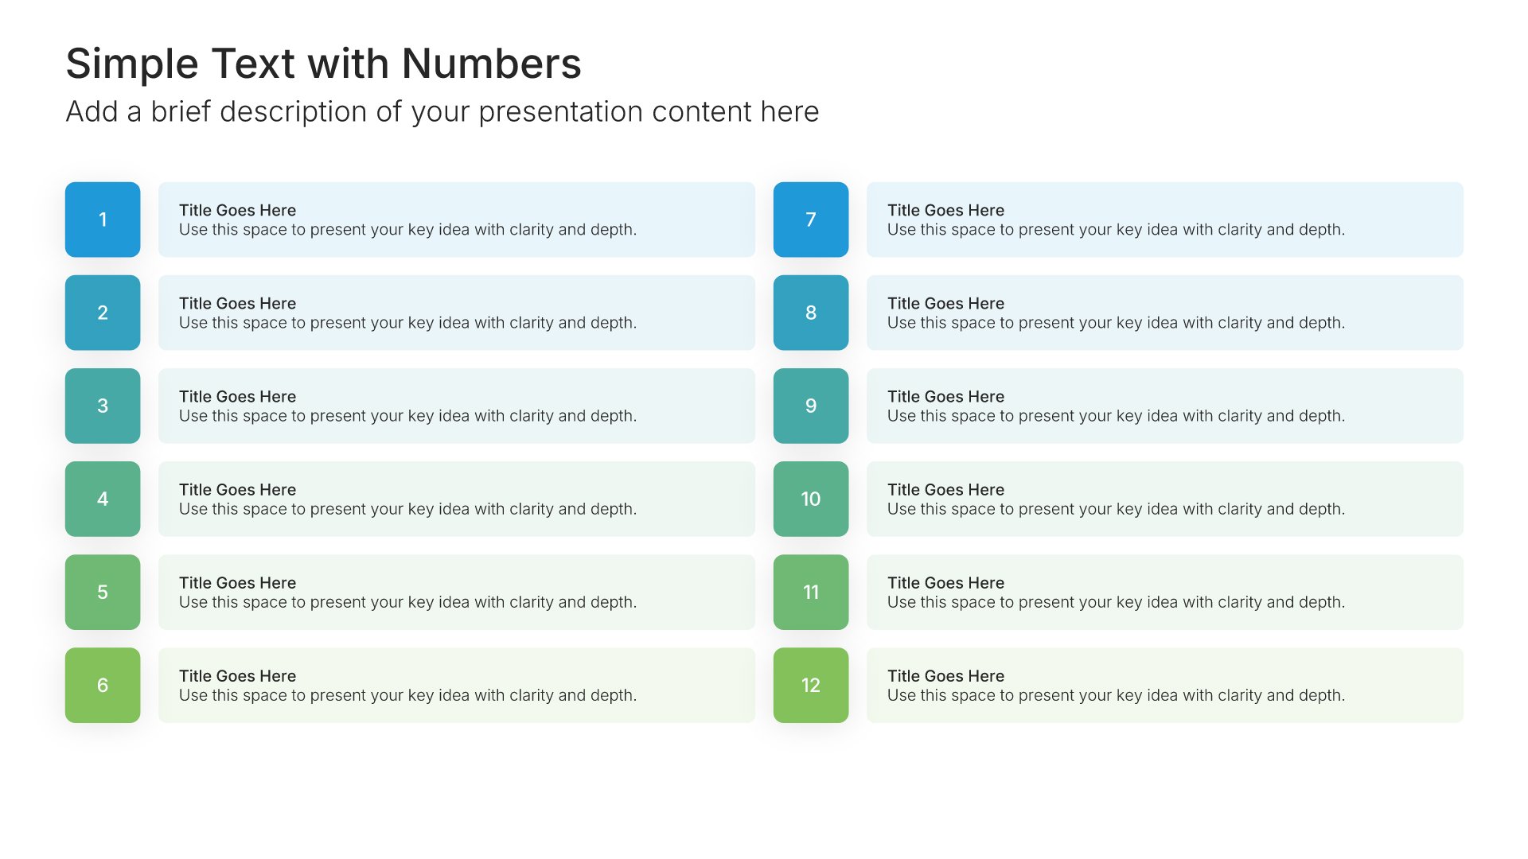Click the number 10 square tile
The height and width of the screenshot is (859, 1528).
811,499
